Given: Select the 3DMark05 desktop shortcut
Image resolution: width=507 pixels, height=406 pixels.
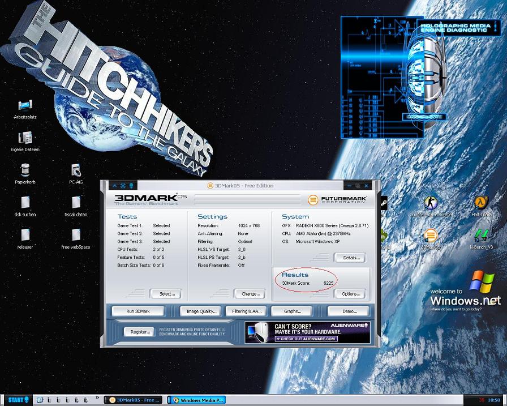Looking at the screenshot, I should [x=431, y=239].
